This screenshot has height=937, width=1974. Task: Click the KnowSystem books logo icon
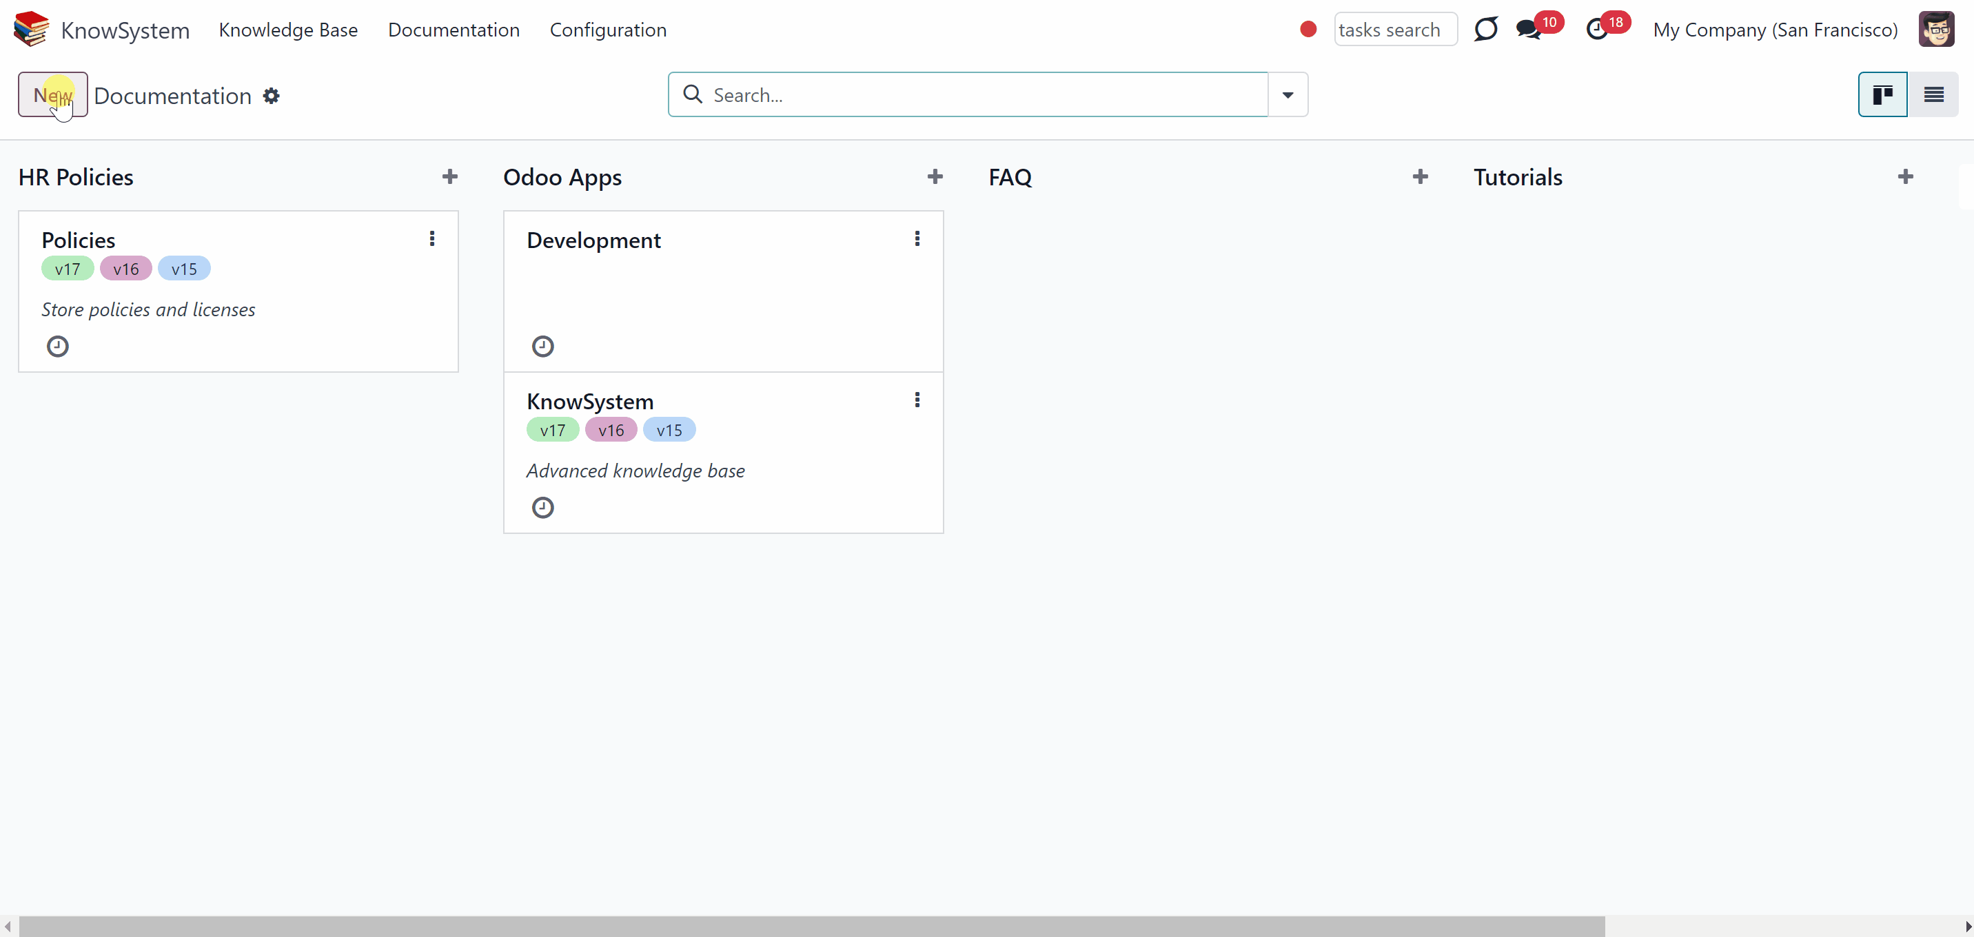[32, 29]
